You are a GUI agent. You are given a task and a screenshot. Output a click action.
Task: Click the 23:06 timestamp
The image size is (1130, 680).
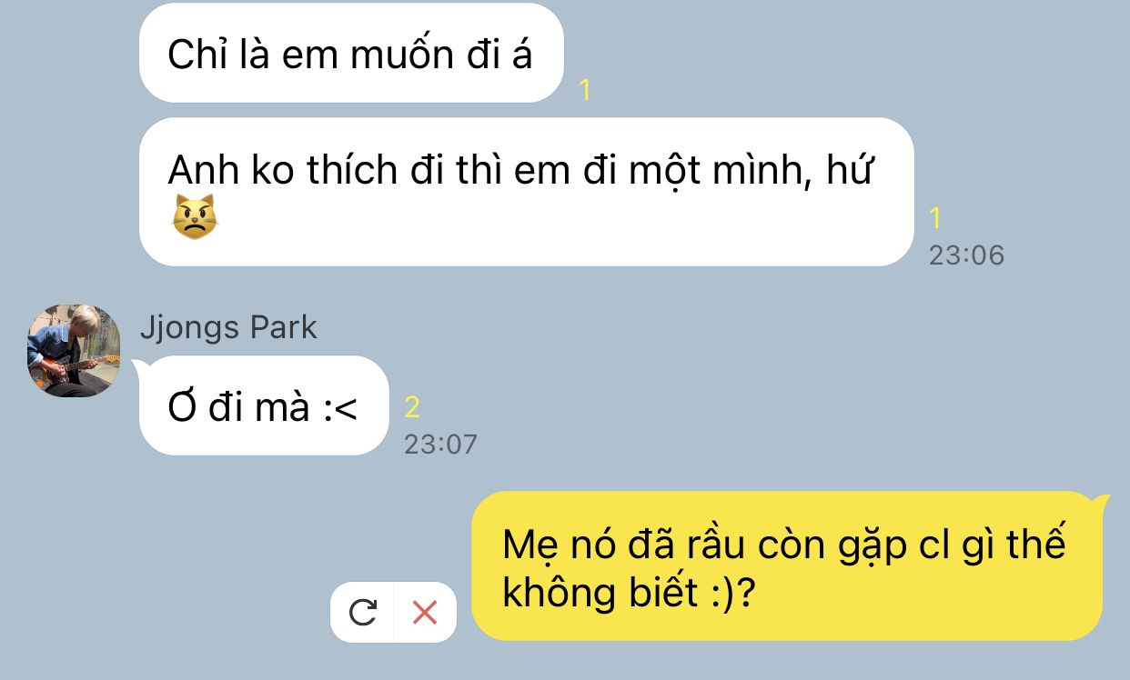click(x=966, y=255)
